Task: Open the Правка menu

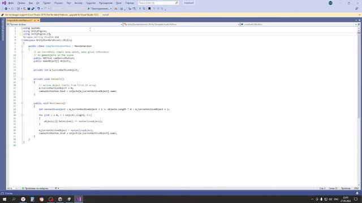Action: coord(21,3)
